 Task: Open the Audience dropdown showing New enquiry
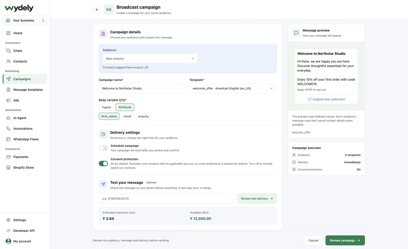tap(150, 59)
